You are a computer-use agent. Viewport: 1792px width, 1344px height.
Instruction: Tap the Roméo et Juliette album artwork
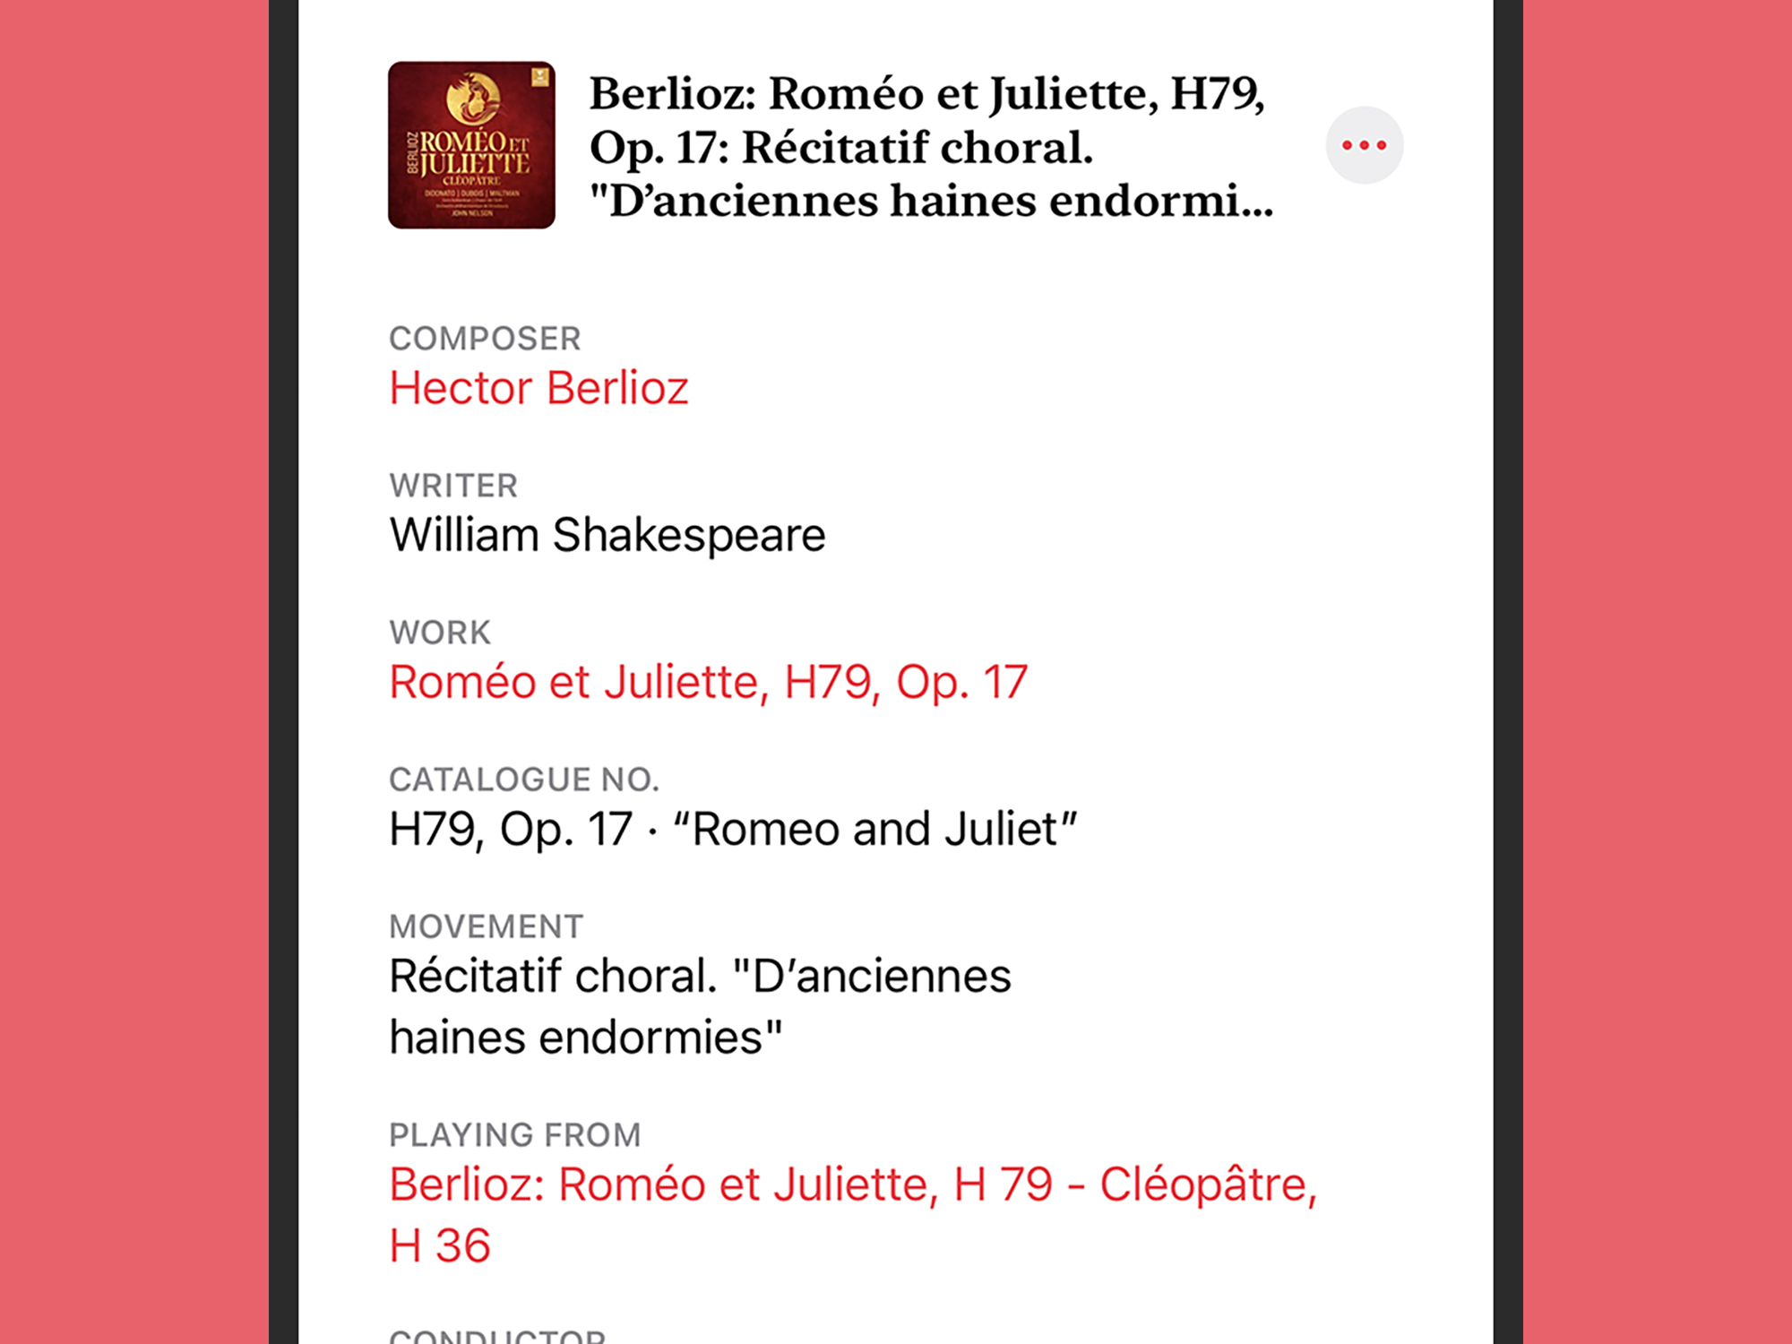point(471,145)
